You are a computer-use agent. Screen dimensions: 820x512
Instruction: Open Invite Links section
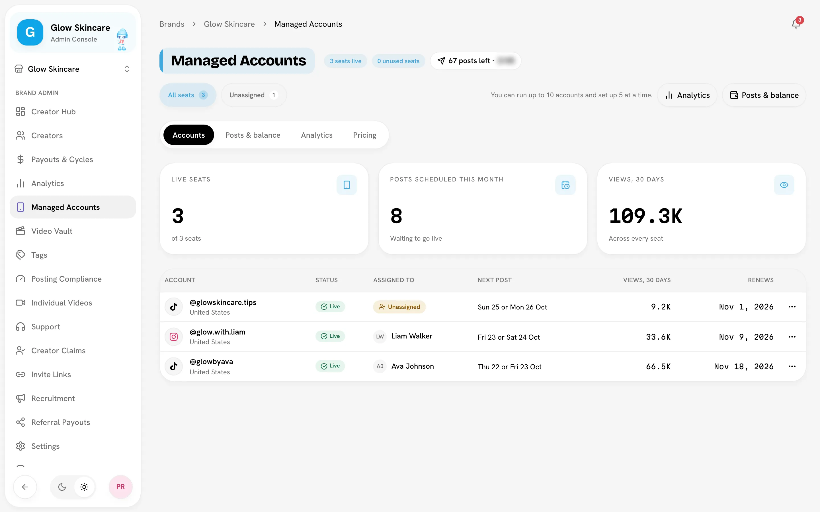pos(73,375)
